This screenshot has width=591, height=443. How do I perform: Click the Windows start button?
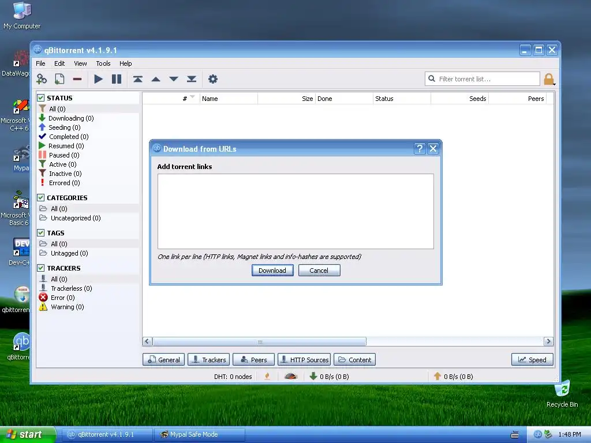(27, 435)
